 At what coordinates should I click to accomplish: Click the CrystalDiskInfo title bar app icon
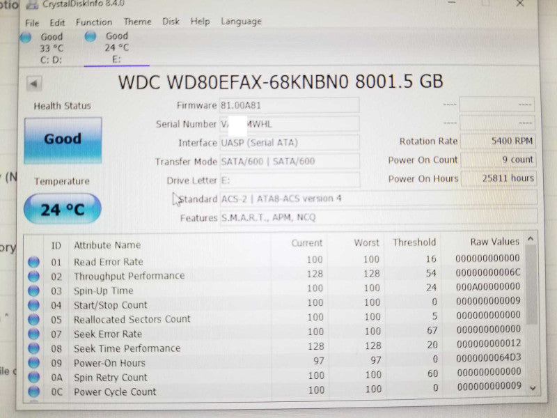tap(32, 4)
